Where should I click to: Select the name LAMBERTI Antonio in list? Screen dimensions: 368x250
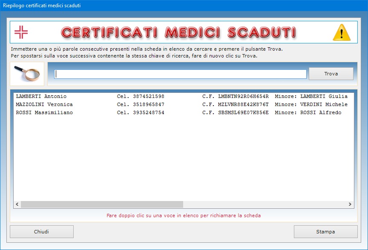point(41,96)
